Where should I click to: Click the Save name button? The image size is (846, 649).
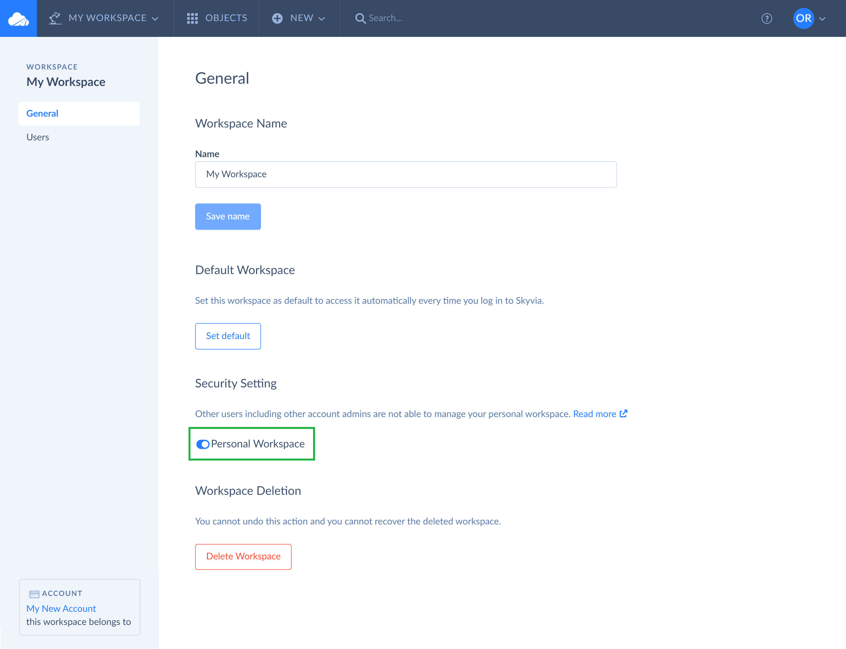228,216
